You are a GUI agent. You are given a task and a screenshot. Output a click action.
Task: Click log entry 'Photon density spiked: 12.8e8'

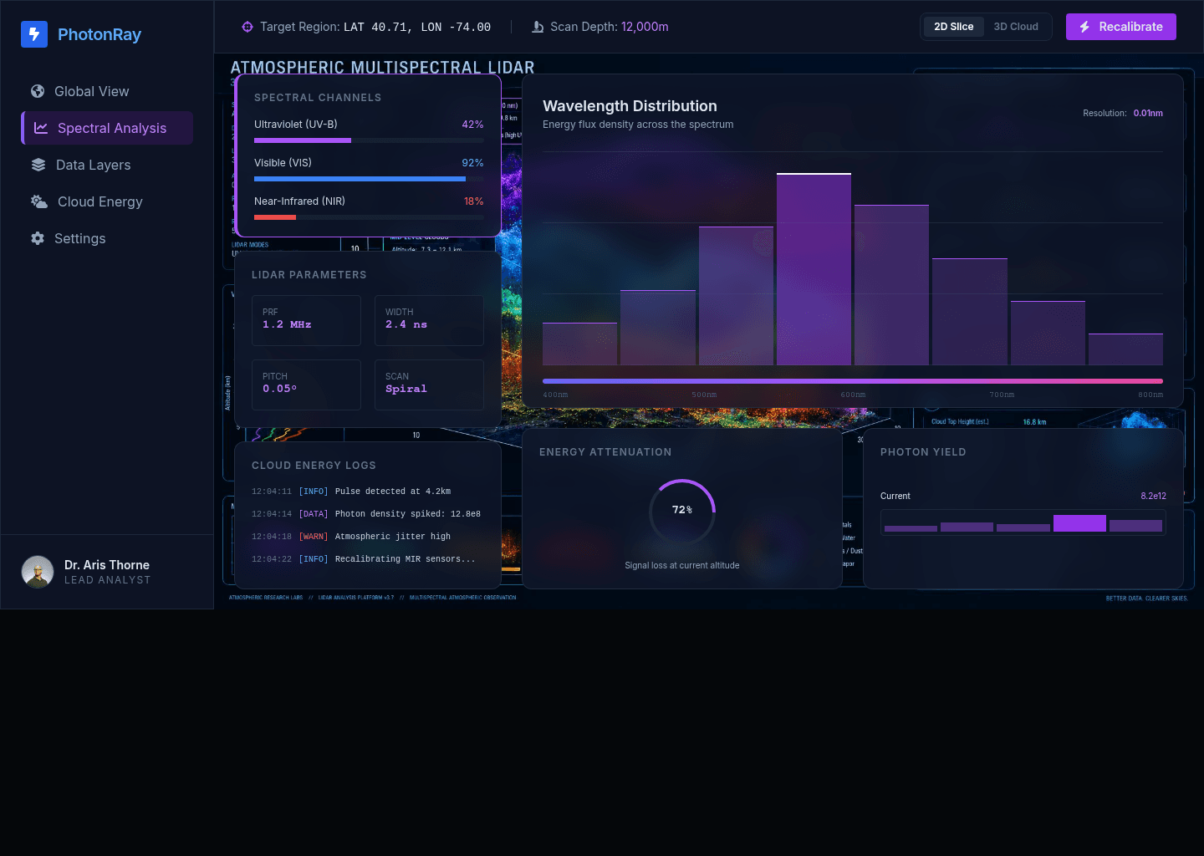368,514
